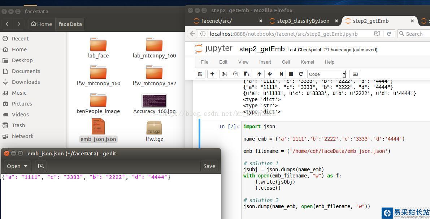Go back in Firefox with arrow button

point(192,34)
